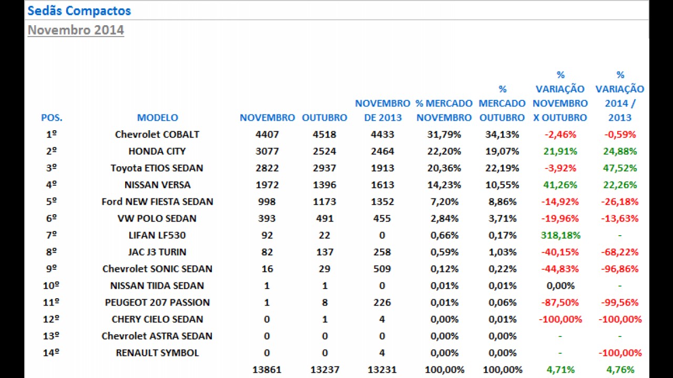673x378 pixels.
Task: Click Cobalt variation -2,46%
Action: pos(560,134)
